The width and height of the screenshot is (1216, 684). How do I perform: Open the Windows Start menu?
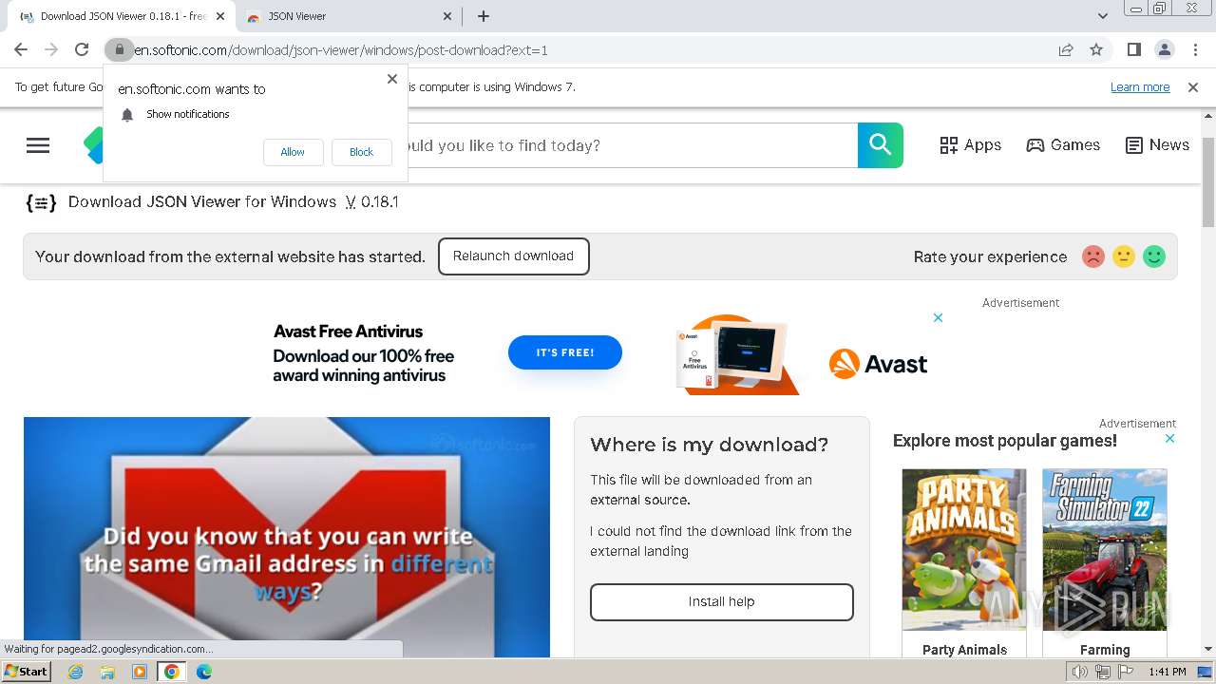27,672
